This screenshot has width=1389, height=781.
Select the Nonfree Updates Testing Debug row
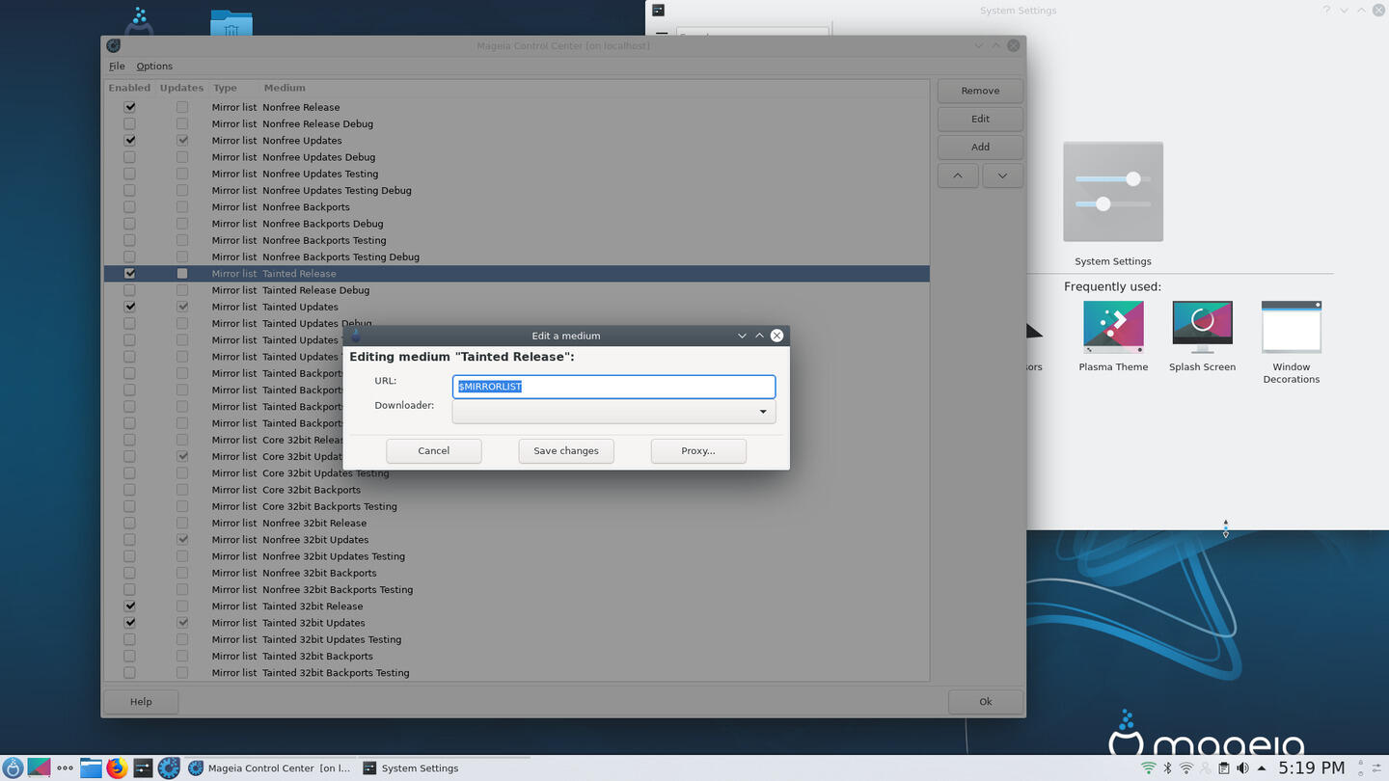516,191
